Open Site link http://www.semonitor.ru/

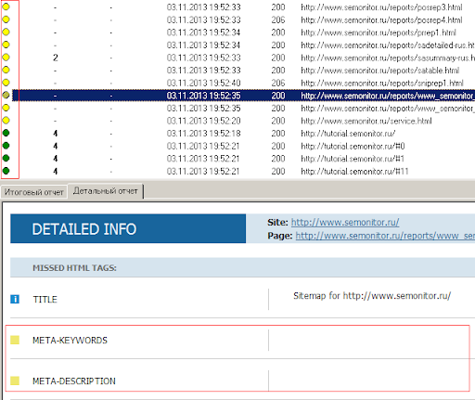point(345,223)
